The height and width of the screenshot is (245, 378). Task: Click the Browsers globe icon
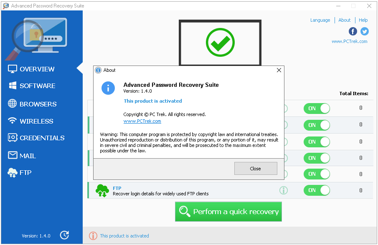point(12,104)
